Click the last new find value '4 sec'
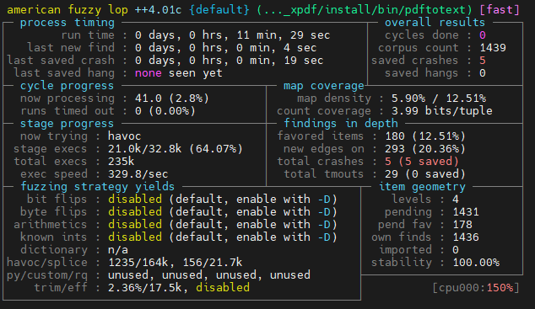535x309 pixels. click(300, 48)
